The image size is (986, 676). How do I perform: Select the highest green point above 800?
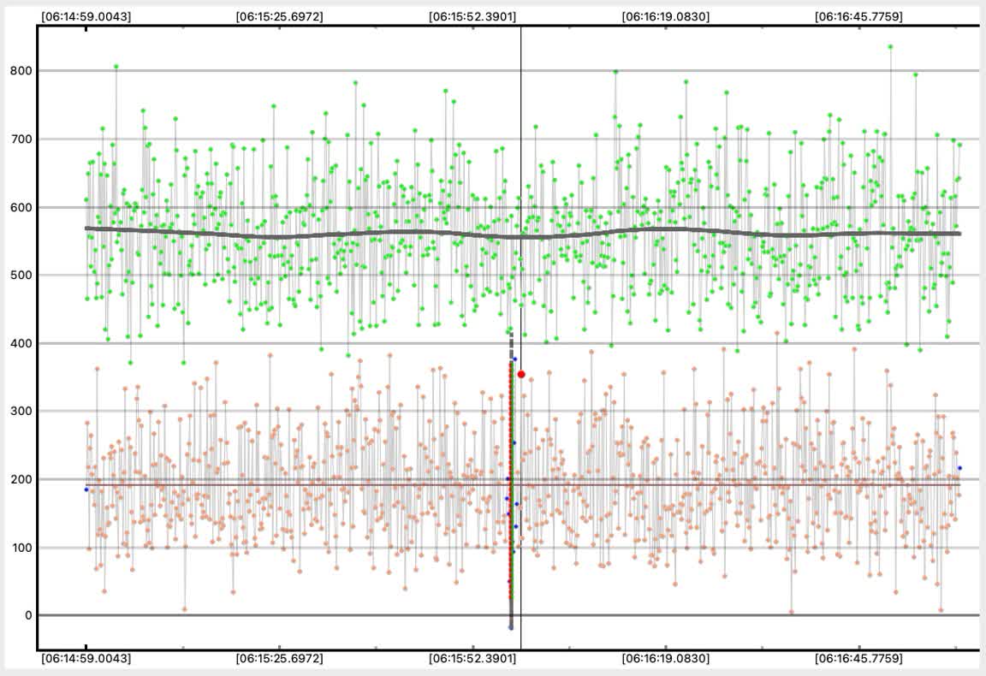coord(890,47)
